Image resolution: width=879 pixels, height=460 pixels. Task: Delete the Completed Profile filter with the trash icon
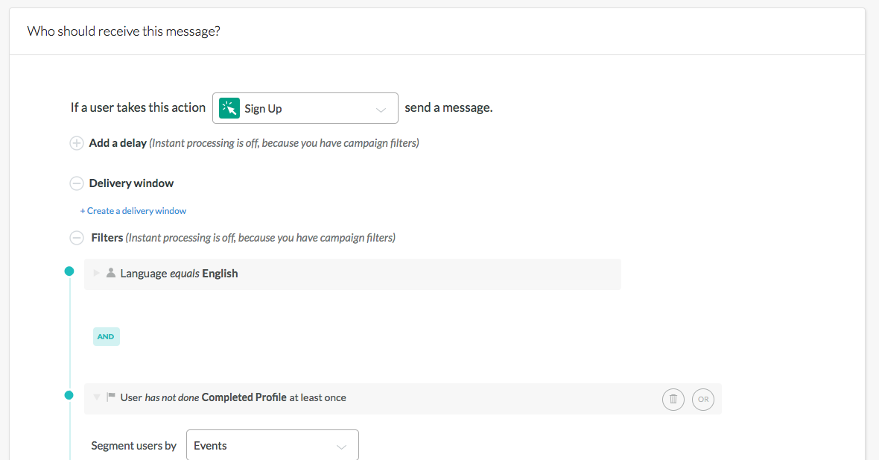[x=673, y=400]
